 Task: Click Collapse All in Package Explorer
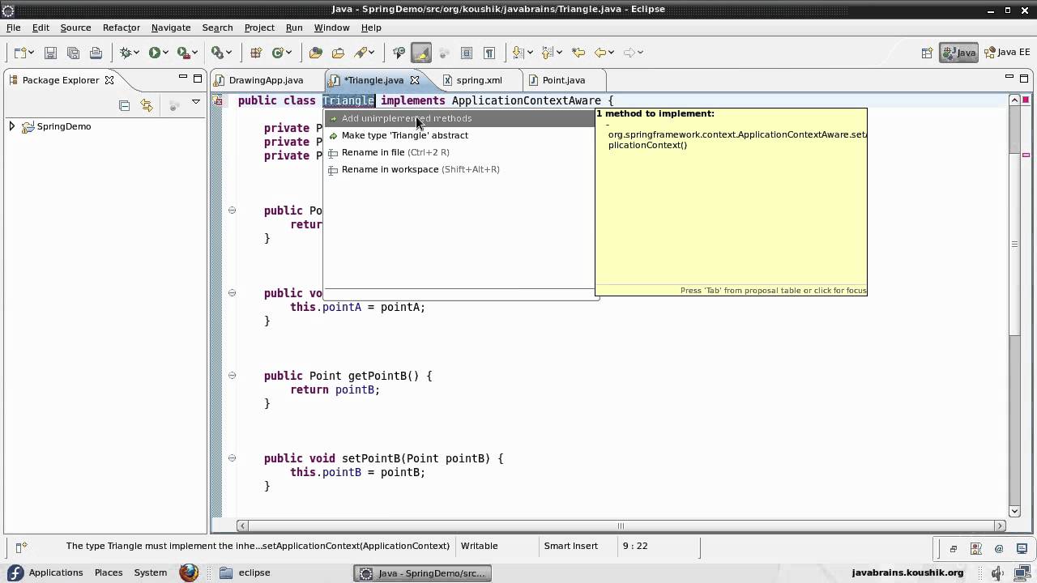[x=124, y=105]
